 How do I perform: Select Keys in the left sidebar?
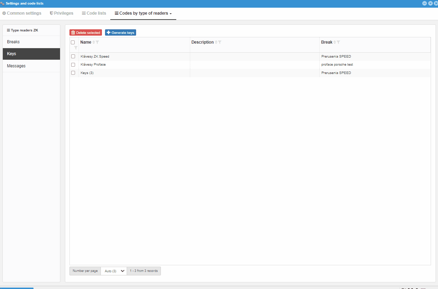point(31,54)
